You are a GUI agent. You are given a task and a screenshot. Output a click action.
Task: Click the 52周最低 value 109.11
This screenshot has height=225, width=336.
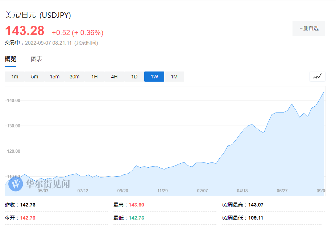[x=256, y=218]
